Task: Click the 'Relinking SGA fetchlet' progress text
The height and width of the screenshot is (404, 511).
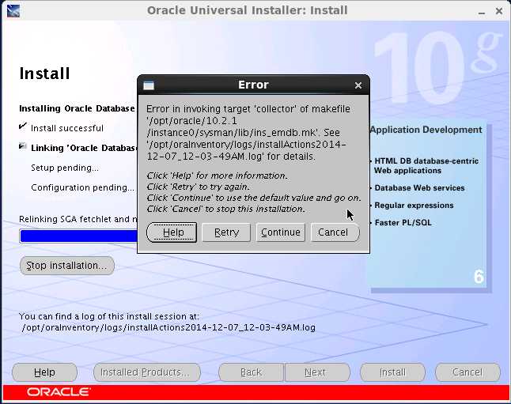Action: pos(78,219)
